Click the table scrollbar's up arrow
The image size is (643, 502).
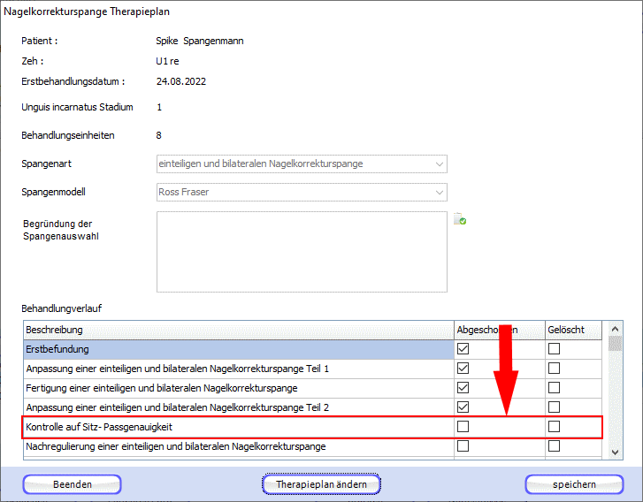click(x=616, y=330)
